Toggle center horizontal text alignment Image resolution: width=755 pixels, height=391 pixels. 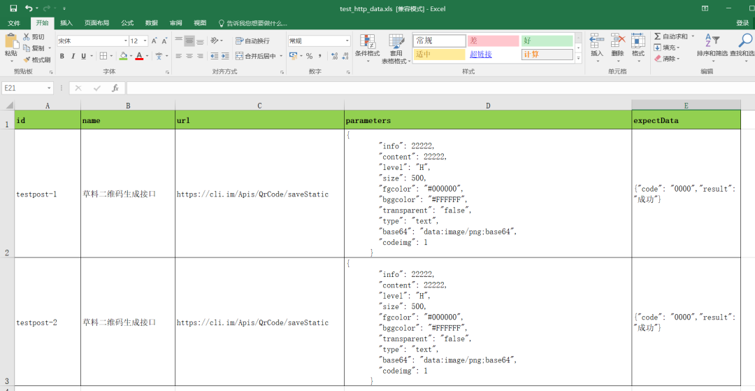click(189, 57)
